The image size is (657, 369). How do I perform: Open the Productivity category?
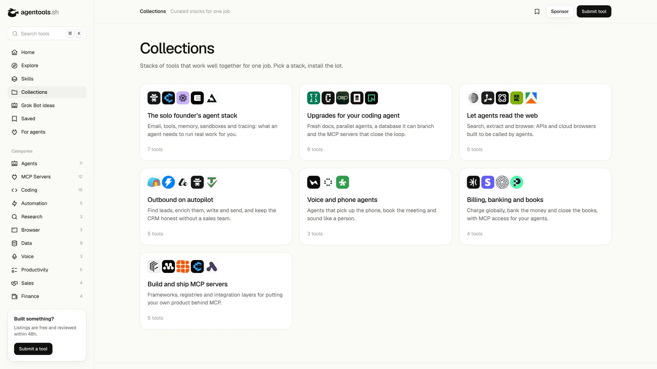[47, 270]
